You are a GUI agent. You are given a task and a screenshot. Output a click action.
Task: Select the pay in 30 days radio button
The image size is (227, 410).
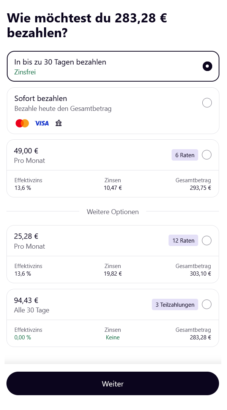point(207,66)
